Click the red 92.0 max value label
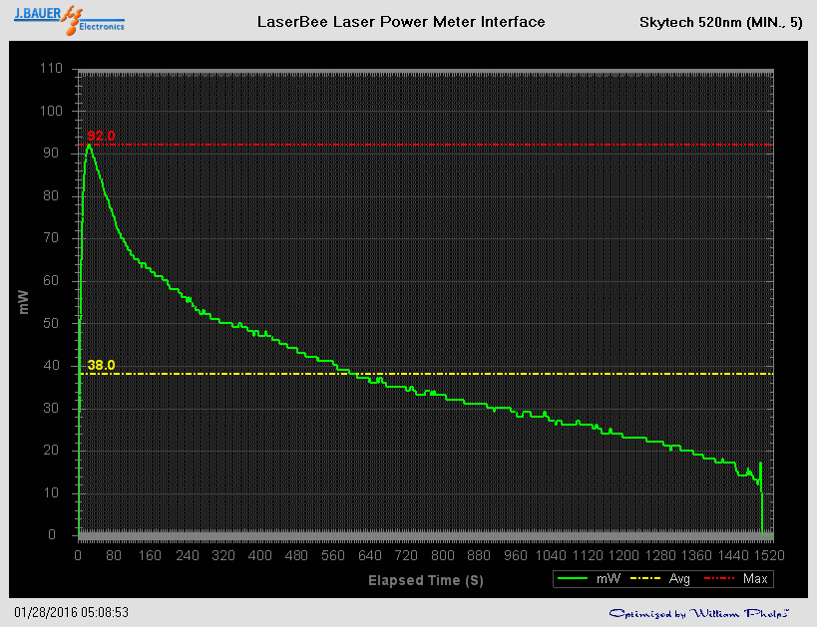The width and height of the screenshot is (817, 627). click(101, 136)
